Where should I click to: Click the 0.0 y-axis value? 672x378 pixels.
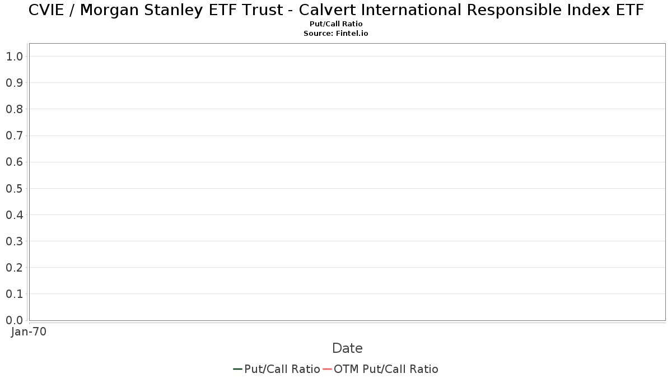tap(14, 320)
